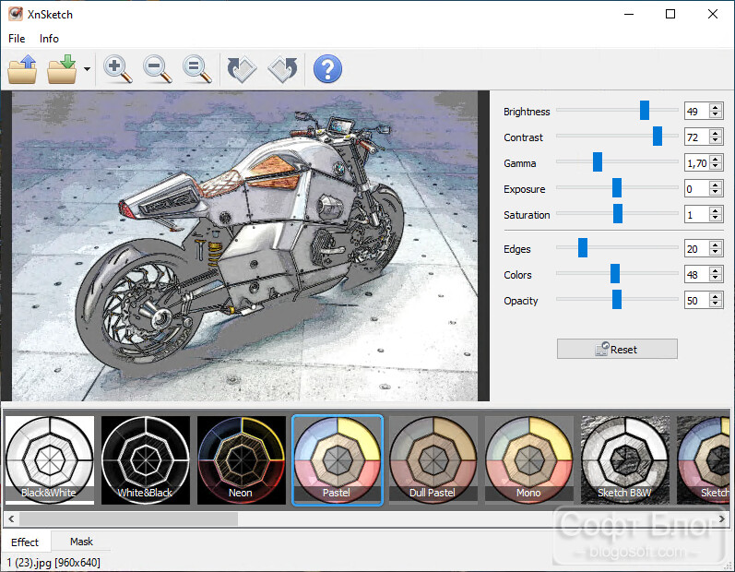Screen dimensions: 735x572
Task: Select the Sketch B&W effect preset
Action: (625, 460)
